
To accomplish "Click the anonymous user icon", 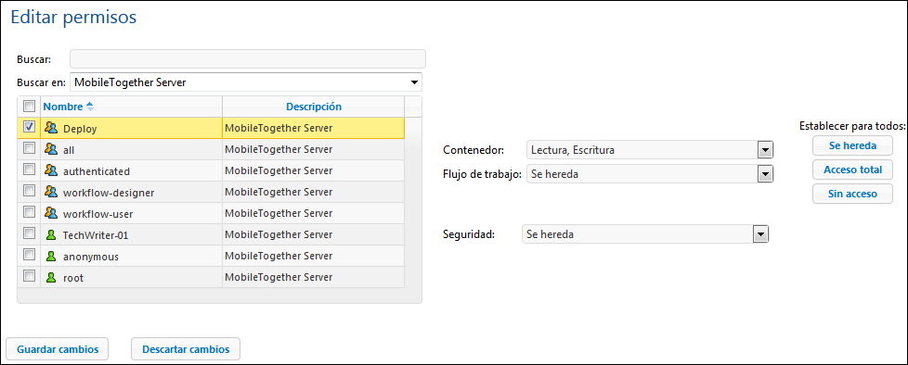I will coord(52,257).
